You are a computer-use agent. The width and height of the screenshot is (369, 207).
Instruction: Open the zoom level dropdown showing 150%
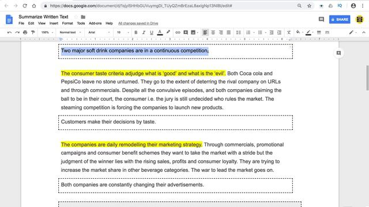[x=47, y=32]
